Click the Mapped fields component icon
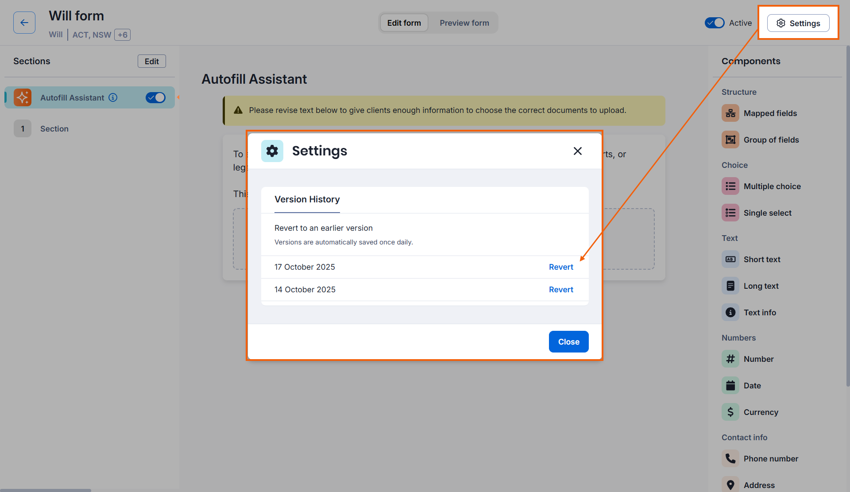 click(x=730, y=113)
